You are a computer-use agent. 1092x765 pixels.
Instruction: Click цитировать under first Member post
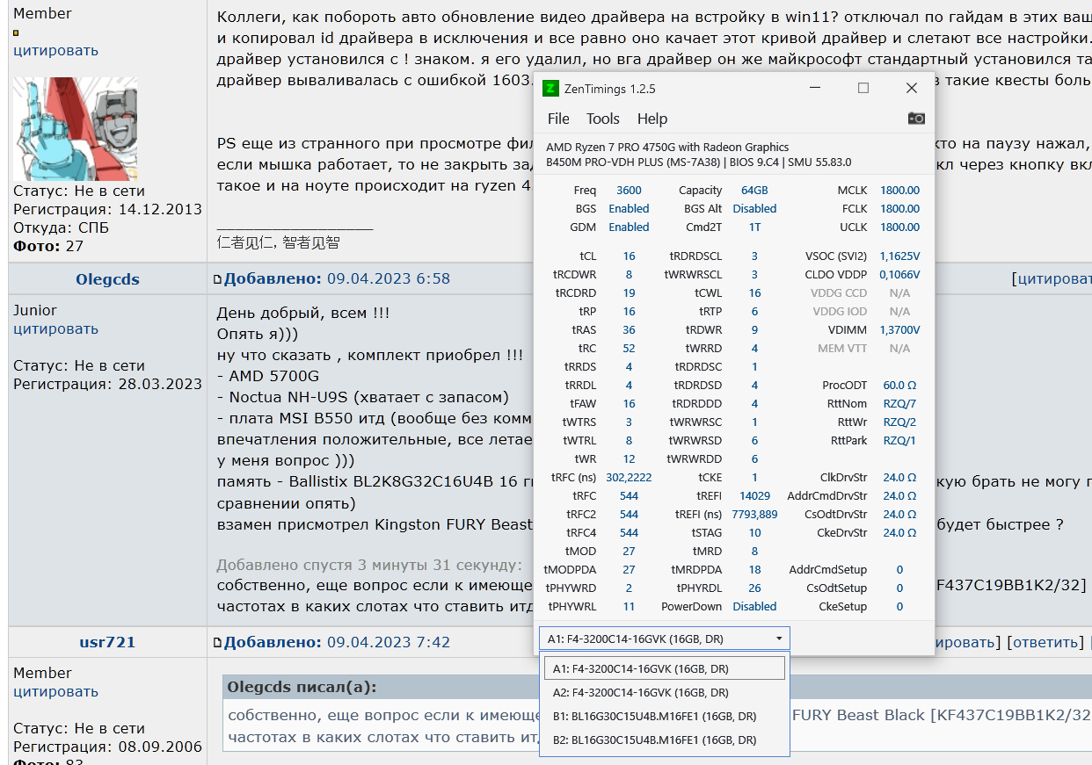pos(55,51)
